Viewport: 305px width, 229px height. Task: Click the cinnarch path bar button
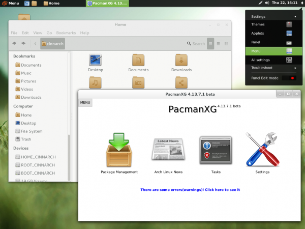pos(52,44)
